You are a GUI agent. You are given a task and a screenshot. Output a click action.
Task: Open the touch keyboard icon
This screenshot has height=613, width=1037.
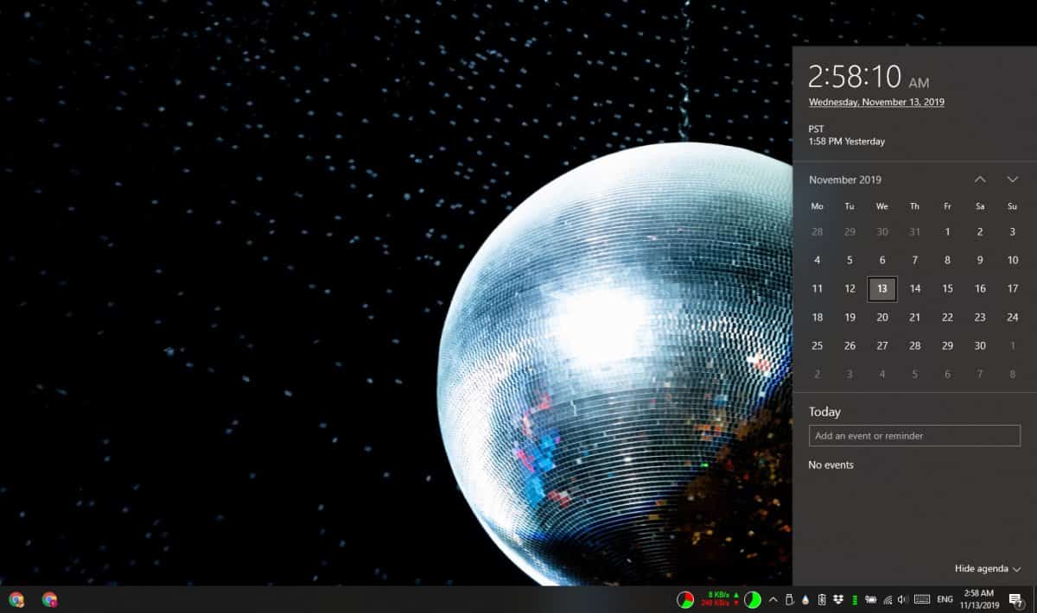[x=922, y=599]
